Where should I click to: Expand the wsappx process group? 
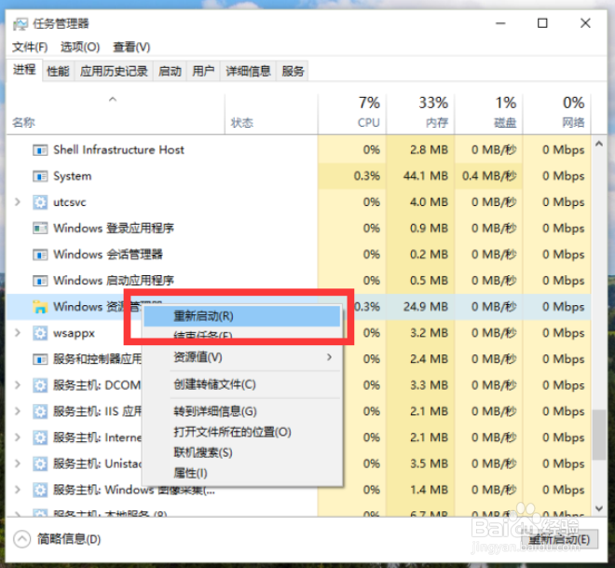pos(18,333)
